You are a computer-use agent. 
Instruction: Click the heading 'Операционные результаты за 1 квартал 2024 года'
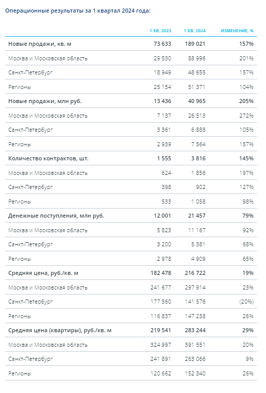78,11
